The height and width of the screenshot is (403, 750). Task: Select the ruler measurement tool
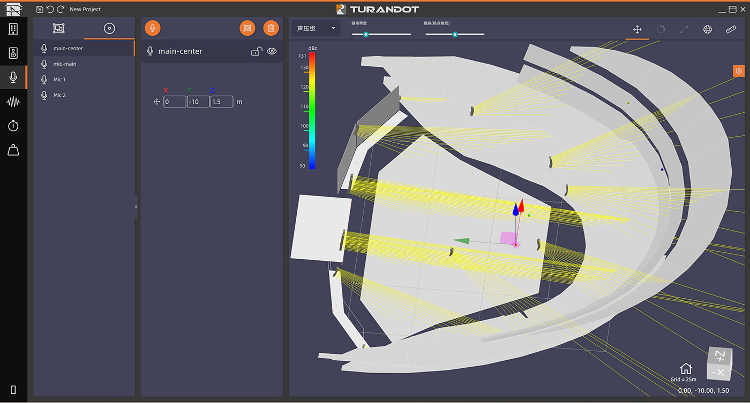point(731,29)
